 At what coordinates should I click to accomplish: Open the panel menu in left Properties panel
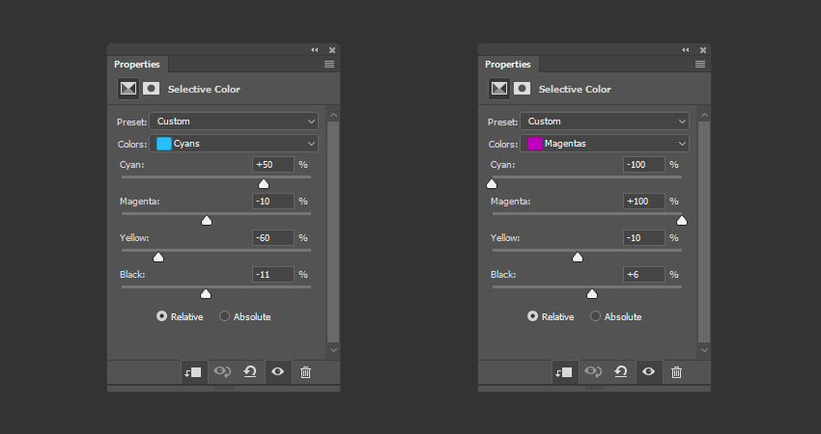(329, 64)
